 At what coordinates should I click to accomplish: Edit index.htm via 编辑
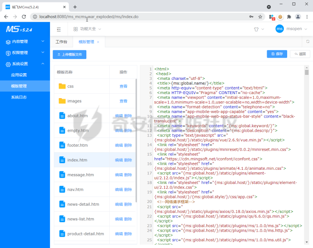pos(119,160)
